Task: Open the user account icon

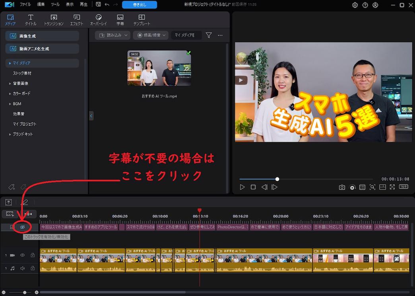Action: 375,5
